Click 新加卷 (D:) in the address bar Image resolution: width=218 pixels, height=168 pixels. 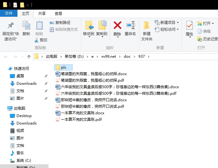tap(74, 57)
